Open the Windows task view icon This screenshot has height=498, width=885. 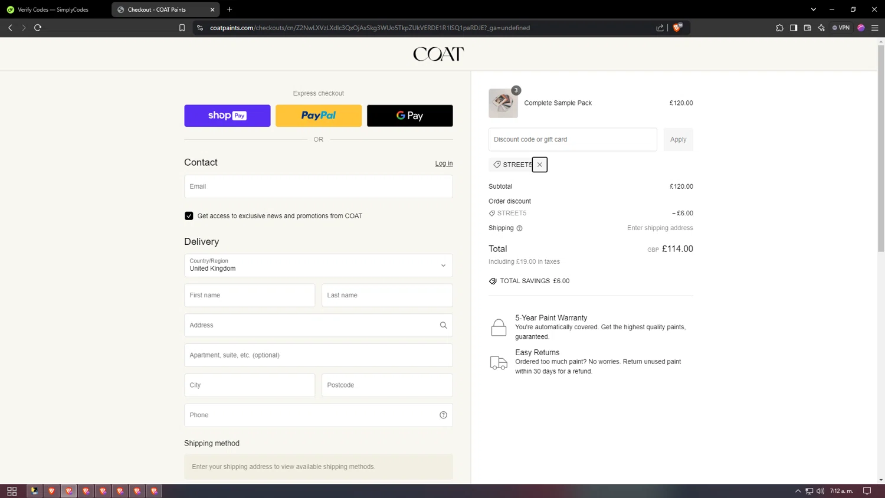(12, 491)
